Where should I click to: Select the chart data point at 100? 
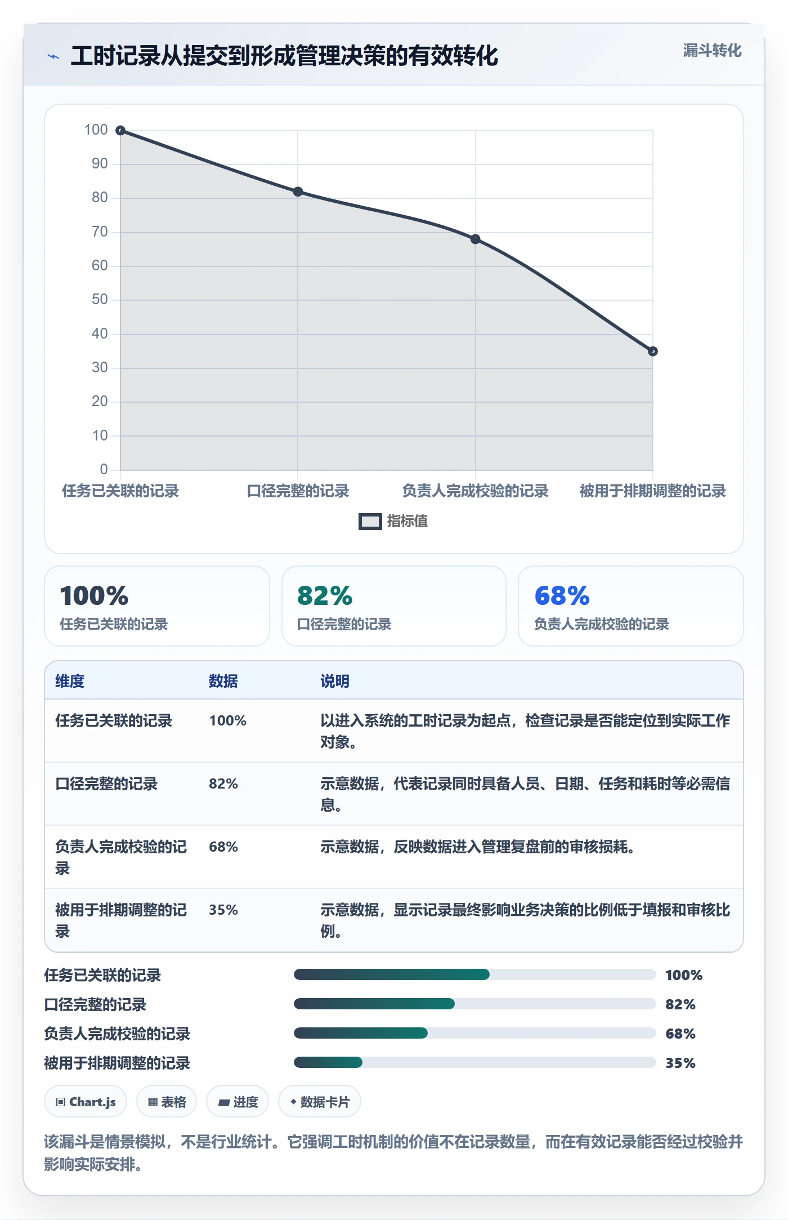click(x=120, y=131)
